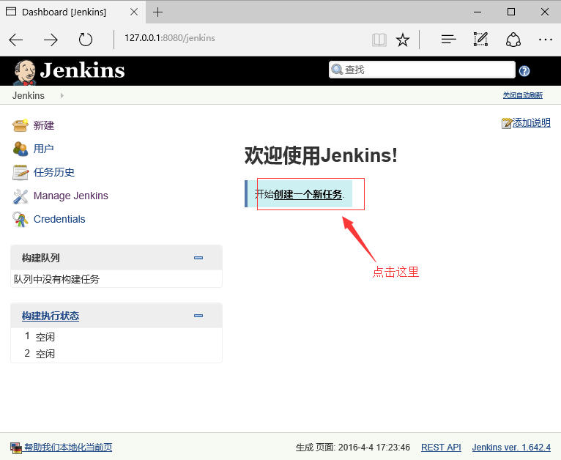Open the More actions ellipsis menu
The width and height of the screenshot is (561, 460).
point(546,40)
